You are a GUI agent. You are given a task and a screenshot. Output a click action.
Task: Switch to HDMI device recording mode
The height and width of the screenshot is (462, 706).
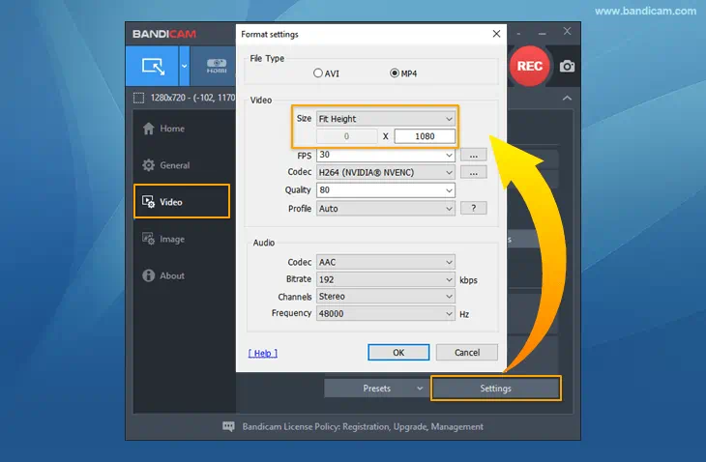216,66
